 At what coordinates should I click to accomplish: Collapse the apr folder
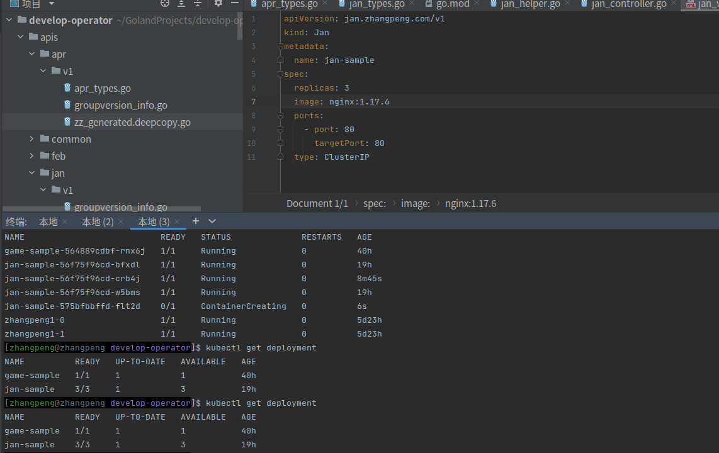tap(32, 55)
